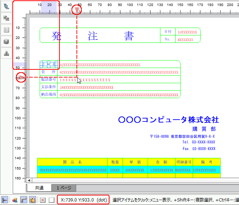
Task: Select the 〒158-0098 address line
Action: [x=182, y=136]
